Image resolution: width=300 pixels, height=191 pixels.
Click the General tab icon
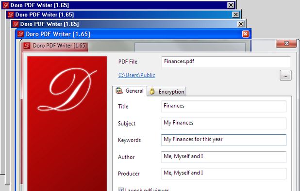(x=119, y=91)
